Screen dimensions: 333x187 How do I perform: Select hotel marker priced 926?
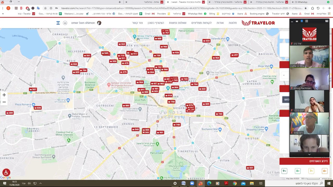tap(176, 52)
